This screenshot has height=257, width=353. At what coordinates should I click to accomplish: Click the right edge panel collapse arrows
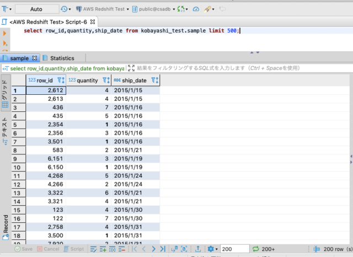point(351,159)
